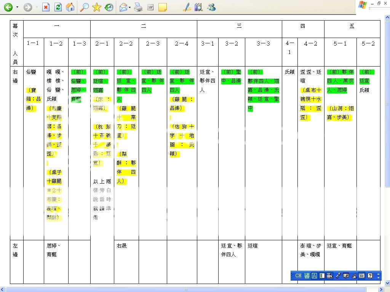The height and width of the screenshot is (292, 390).
Task: Toggle half/full shape in language bar
Action: click(322, 276)
